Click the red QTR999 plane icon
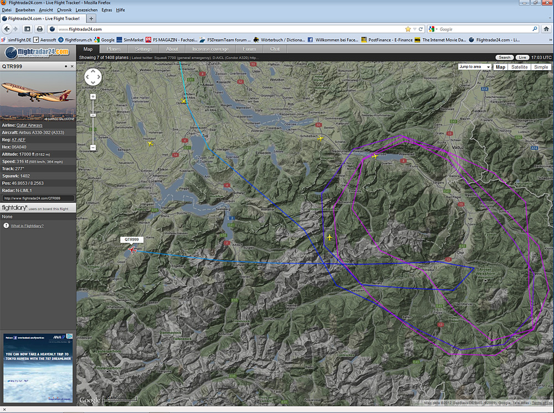 (131, 250)
